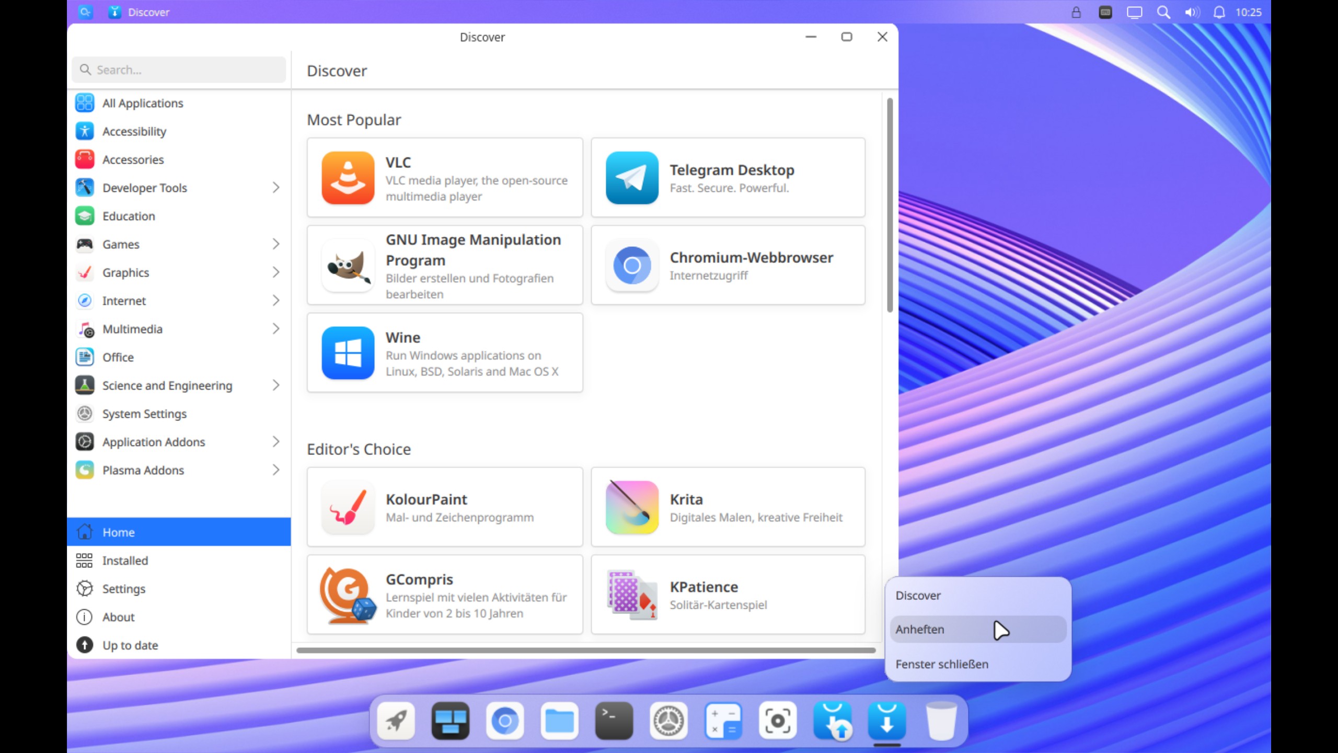Select the Office category icon
1338x753 pixels.
click(85, 357)
